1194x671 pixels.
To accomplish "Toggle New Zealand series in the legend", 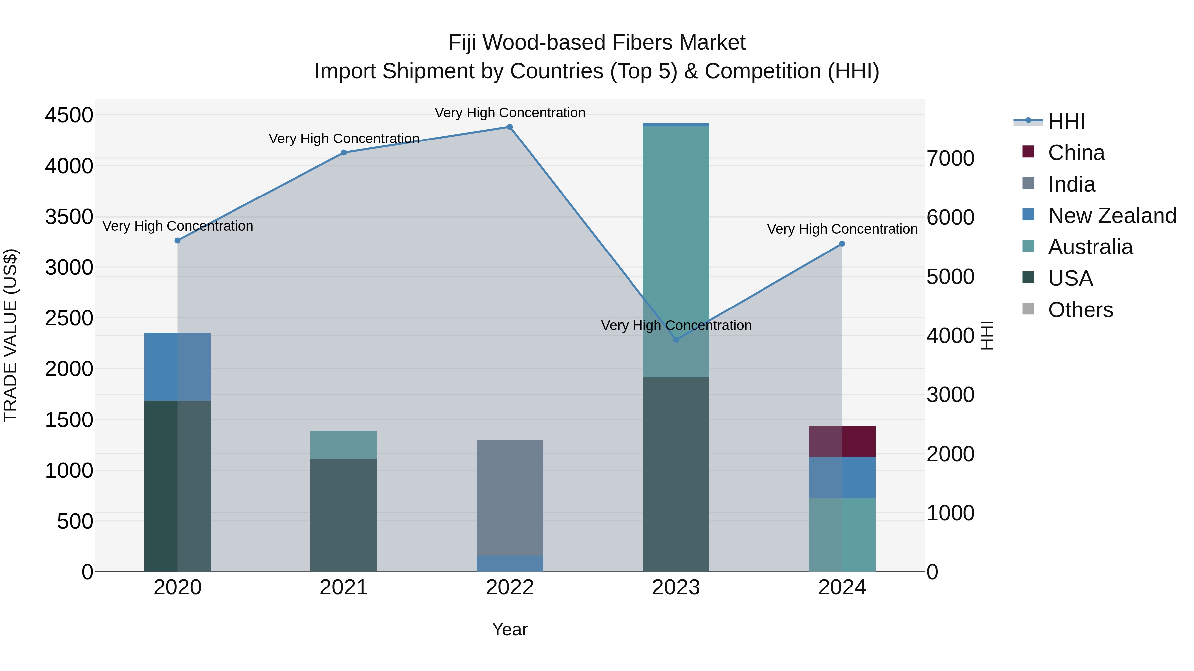I will (1099, 216).
